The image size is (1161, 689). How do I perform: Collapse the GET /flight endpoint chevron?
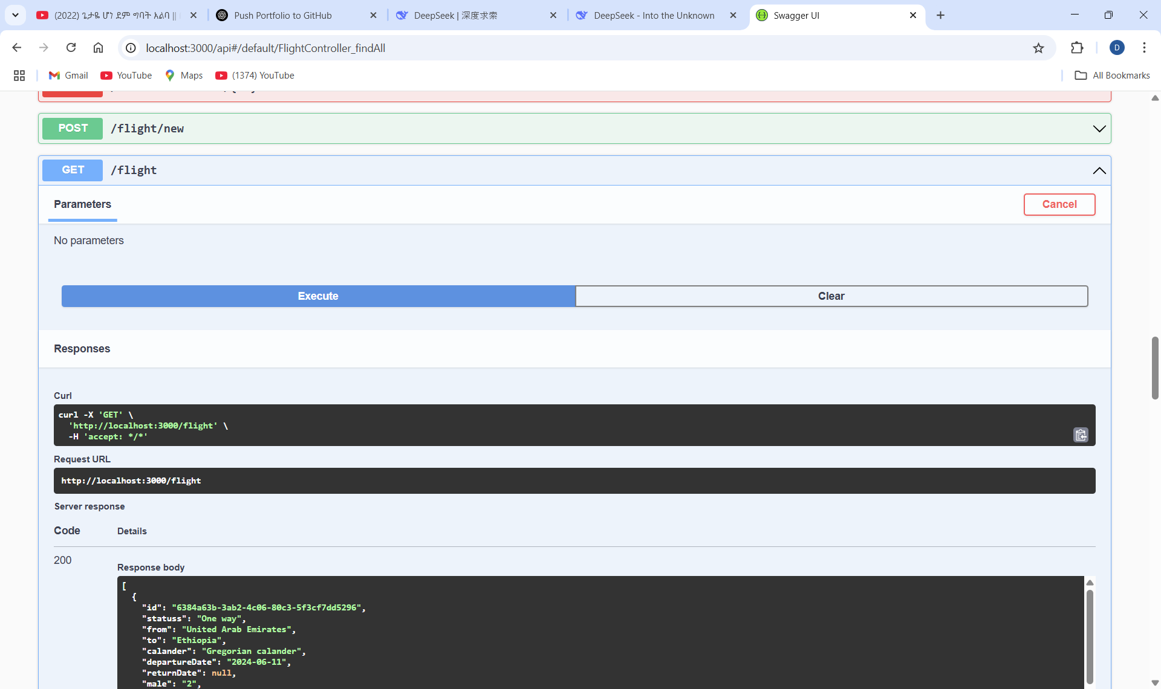pos(1099,170)
